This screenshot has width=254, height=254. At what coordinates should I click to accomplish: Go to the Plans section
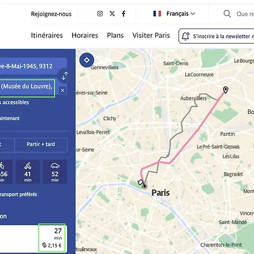pos(116,36)
